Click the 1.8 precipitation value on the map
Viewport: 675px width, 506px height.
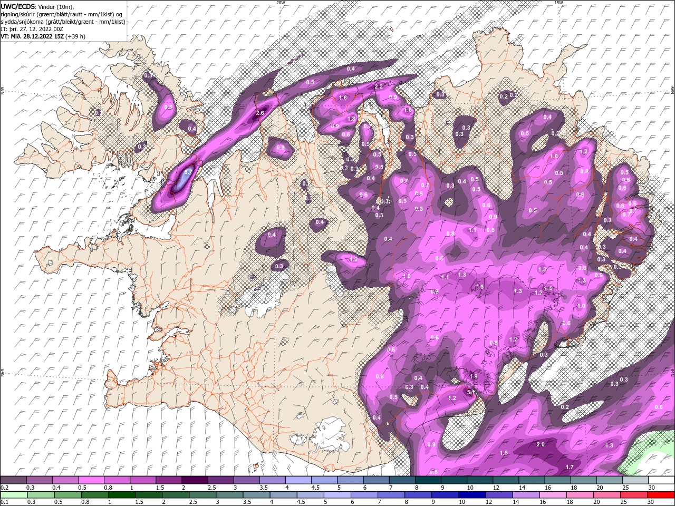[351, 119]
